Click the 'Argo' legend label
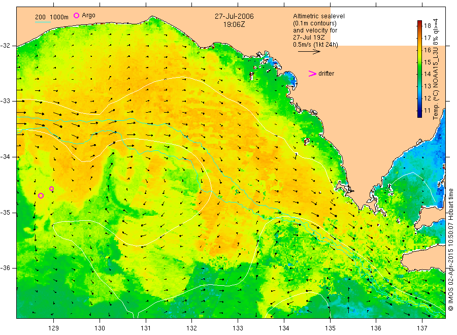The width and height of the screenshot is (457, 335). [x=88, y=15]
